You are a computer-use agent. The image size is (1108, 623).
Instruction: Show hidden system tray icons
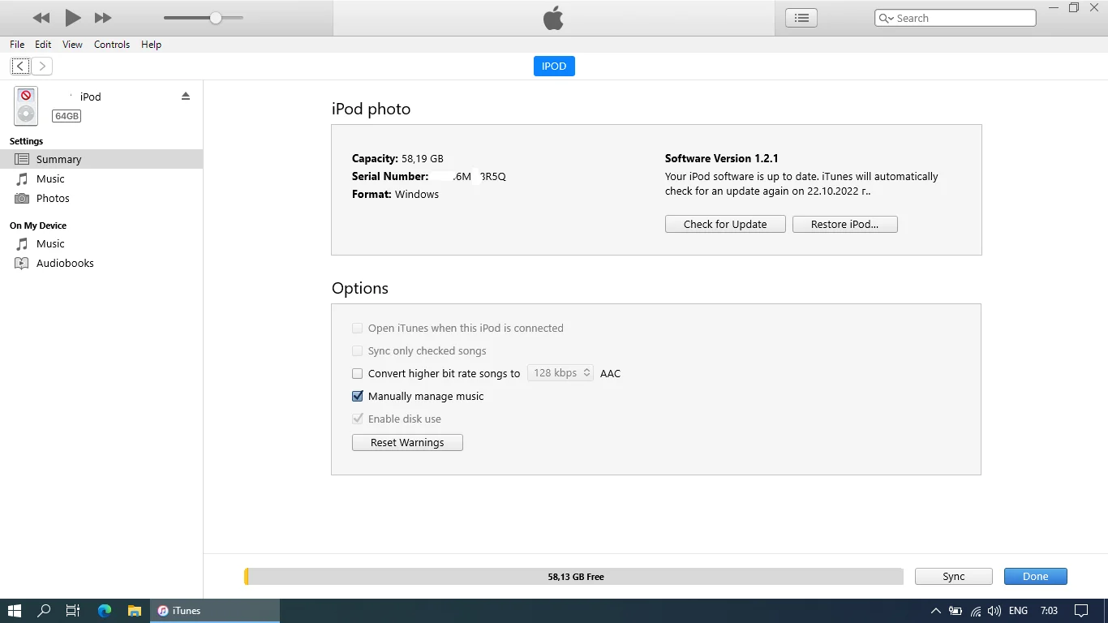pos(935,611)
